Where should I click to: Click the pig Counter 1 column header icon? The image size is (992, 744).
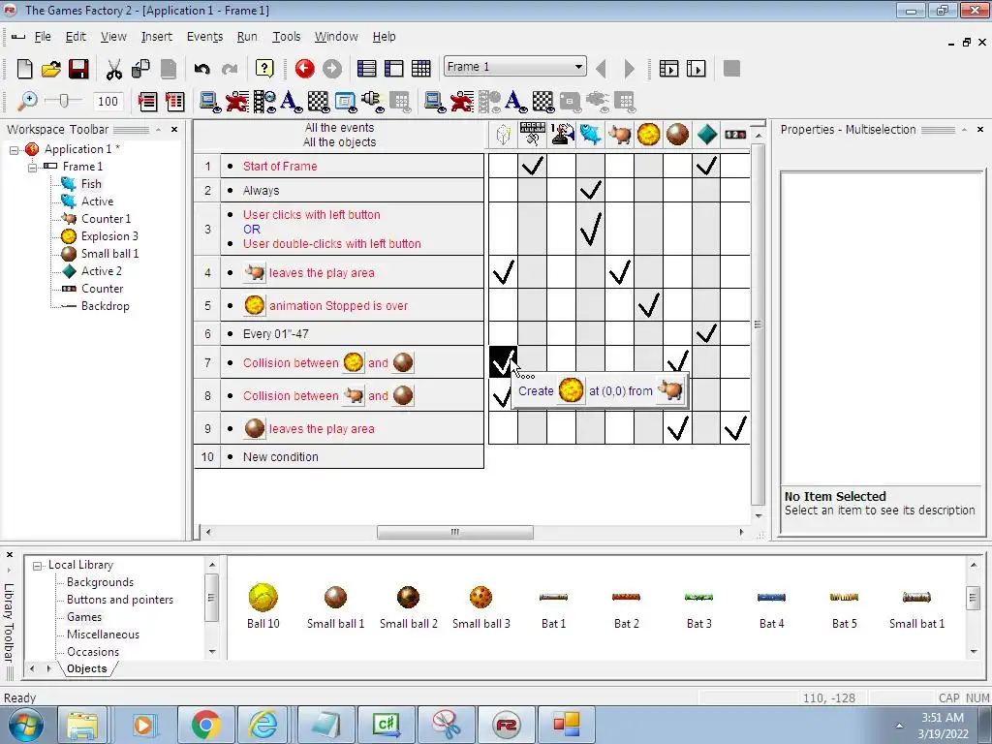click(x=619, y=134)
